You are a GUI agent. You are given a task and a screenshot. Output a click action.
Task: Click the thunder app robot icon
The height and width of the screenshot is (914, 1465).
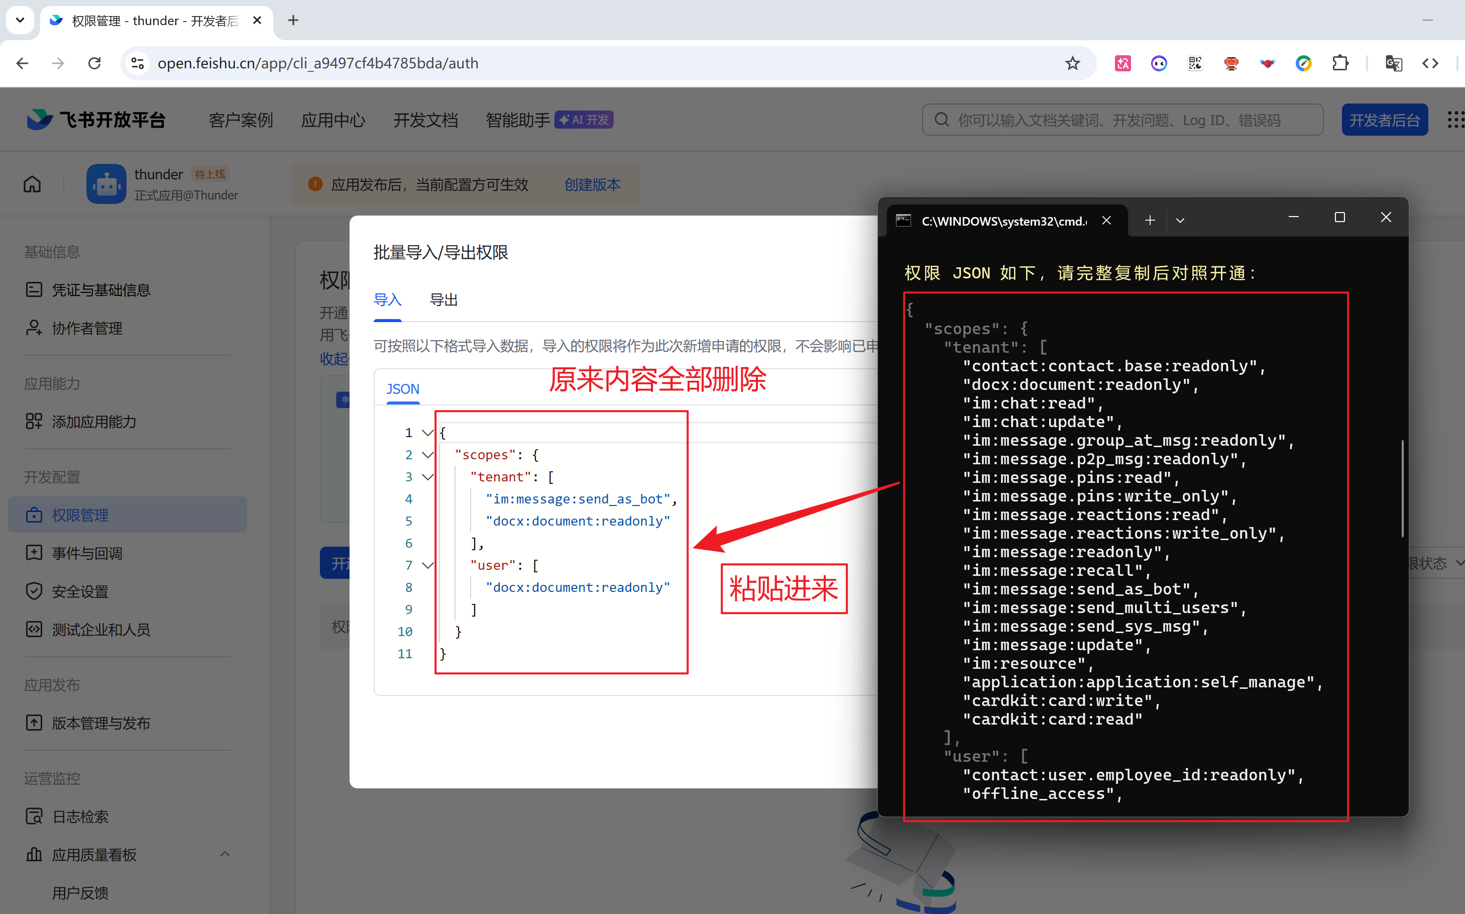106,184
